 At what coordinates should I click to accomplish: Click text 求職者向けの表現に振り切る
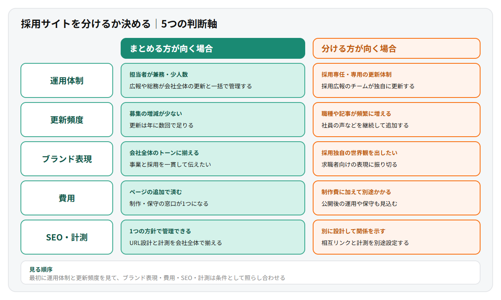[x=359, y=165]
